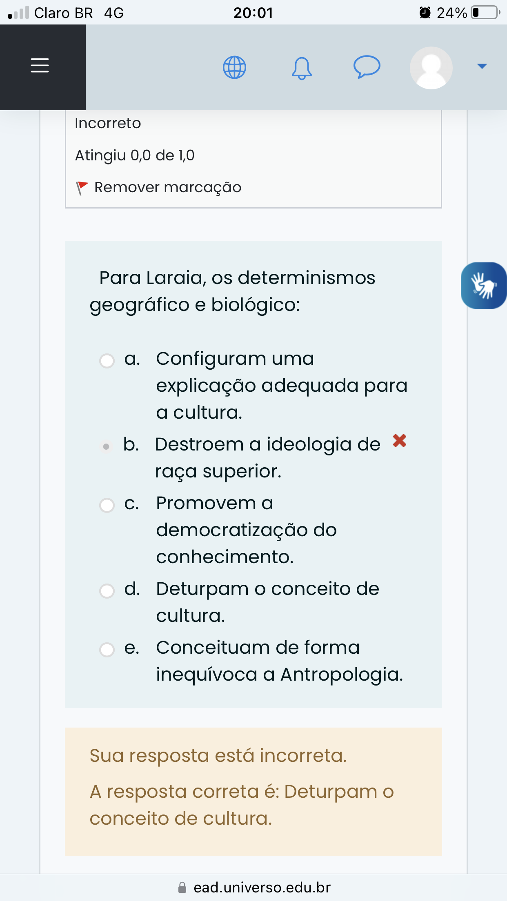Image resolution: width=507 pixels, height=901 pixels.
Task: Click the globe language icon
Action: click(x=234, y=67)
